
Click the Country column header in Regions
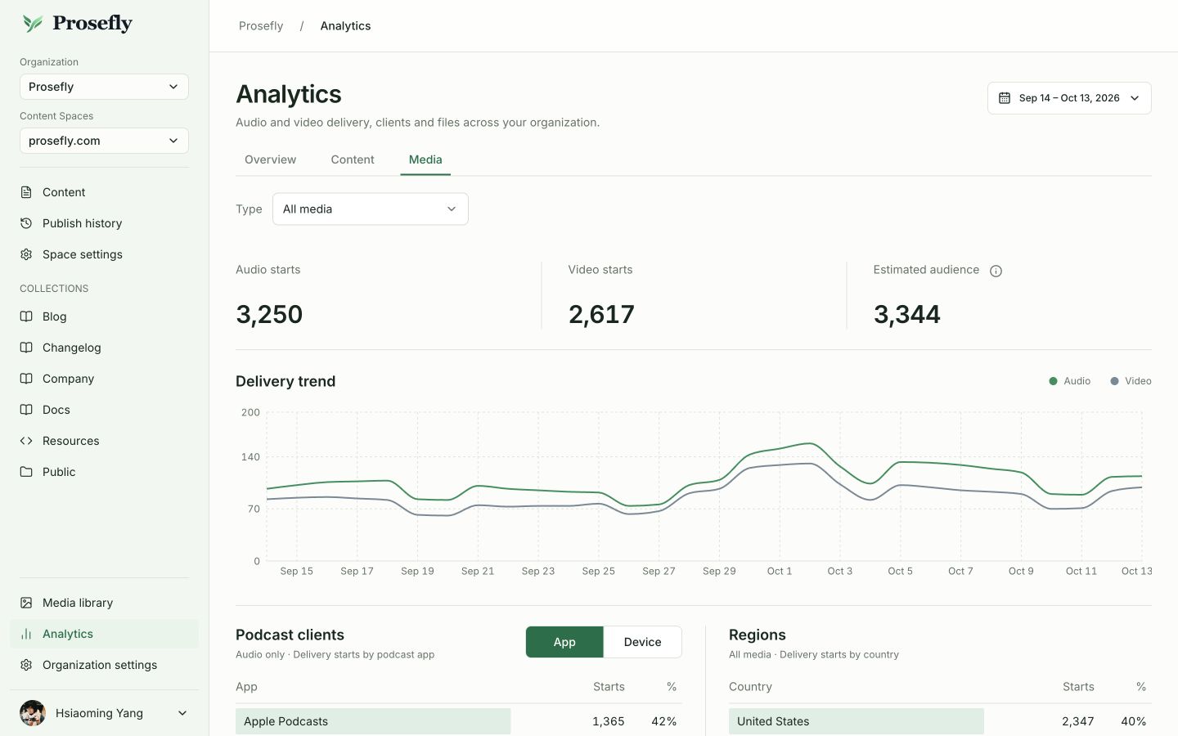[750, 687]
